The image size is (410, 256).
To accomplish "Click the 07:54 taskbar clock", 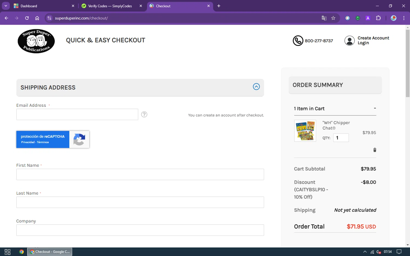I will (388, 252).
